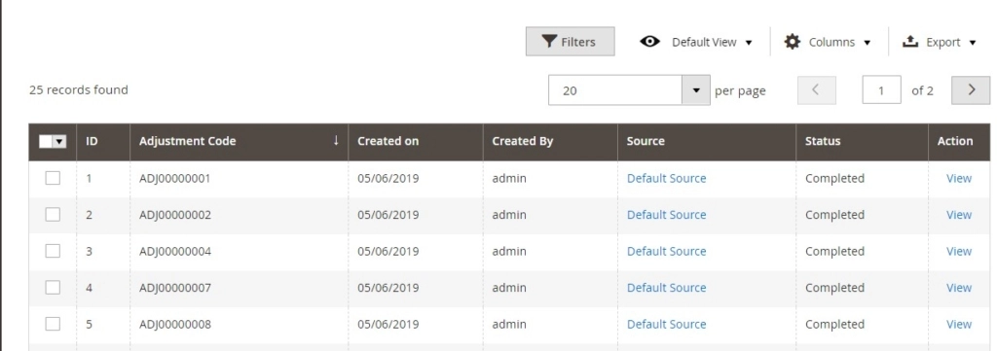This screenshot has width=997, height=351.
Task: Expand the Export dropdown arrow
Action: (x=973, y=43)
